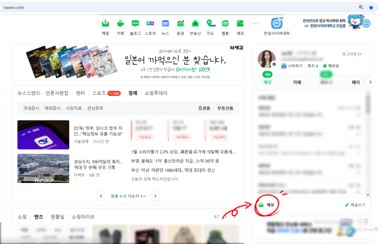Open 국내증시 sub-link
The image size is (381, 244).
tap(31, 108)
